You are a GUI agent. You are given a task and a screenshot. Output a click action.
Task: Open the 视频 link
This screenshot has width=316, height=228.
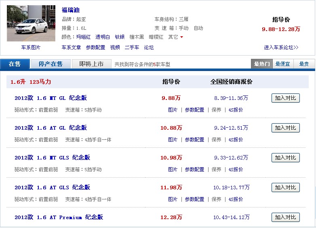(115, 48)
